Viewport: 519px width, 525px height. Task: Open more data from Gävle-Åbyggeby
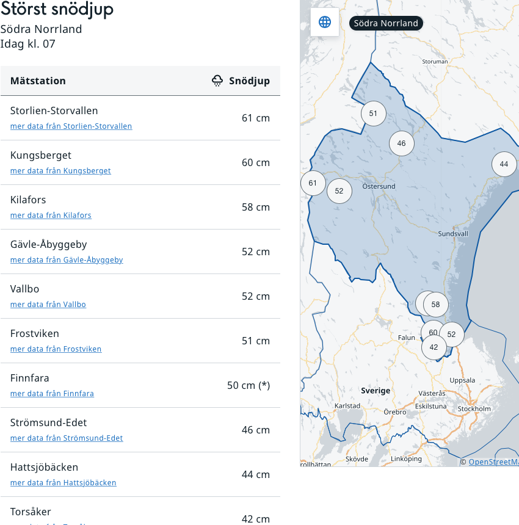click(x=67, y=260)
